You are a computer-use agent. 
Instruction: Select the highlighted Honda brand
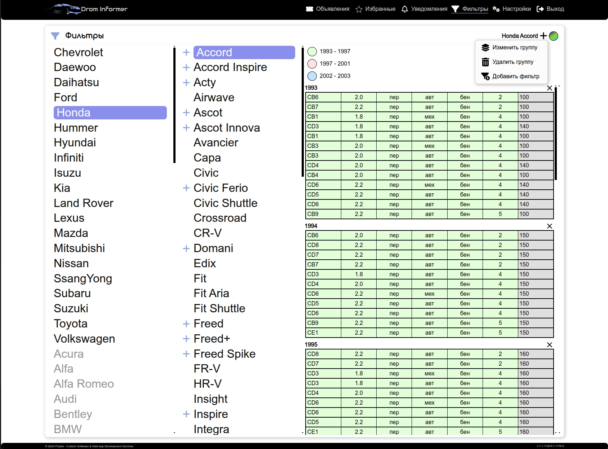pyautogui.click(x=110, y=113)
